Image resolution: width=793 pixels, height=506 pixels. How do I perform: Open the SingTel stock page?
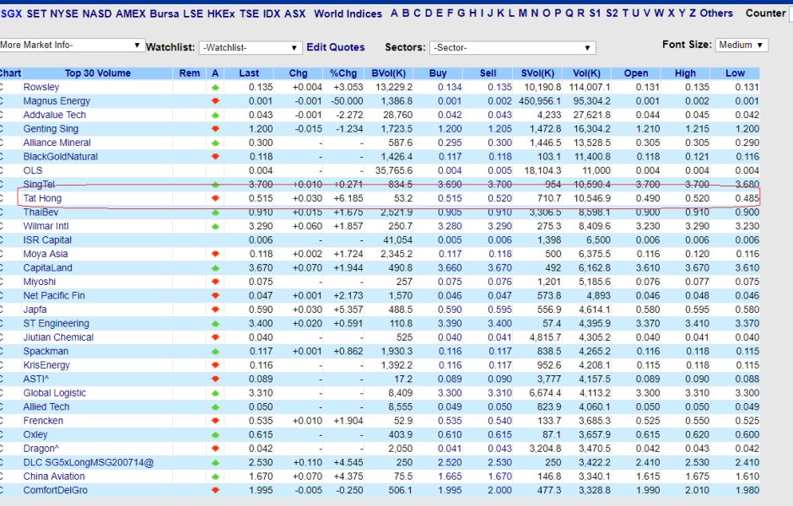tap(38, 184)
